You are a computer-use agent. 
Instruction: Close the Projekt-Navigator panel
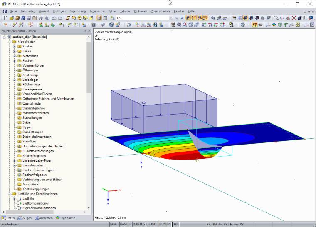[89, 31]
